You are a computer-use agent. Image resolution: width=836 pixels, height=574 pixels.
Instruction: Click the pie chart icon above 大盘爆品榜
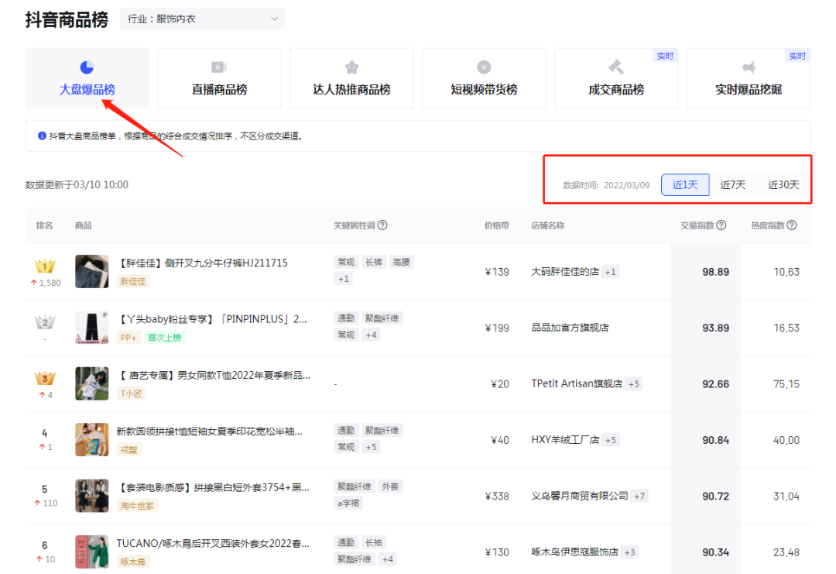coord(87,67)
